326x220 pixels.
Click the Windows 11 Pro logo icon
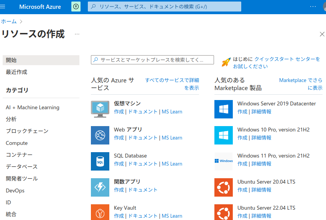pos(224,161)
